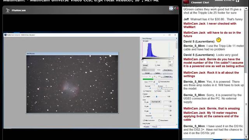Toggle the Horizontal flip checkbox

pos(144,91)
